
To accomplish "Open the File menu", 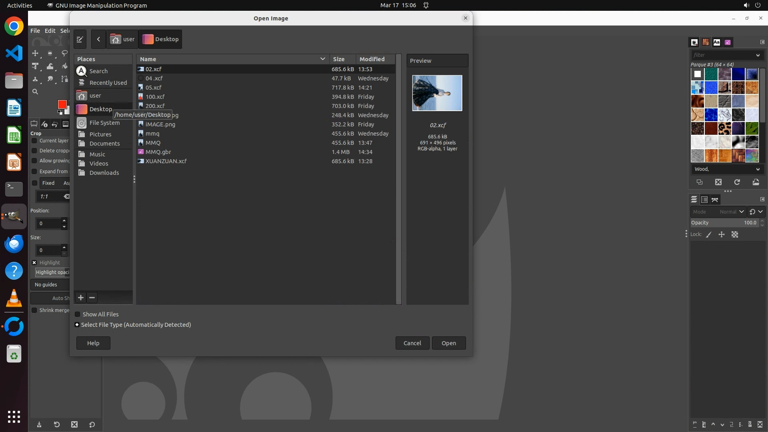I will point(35,31).
